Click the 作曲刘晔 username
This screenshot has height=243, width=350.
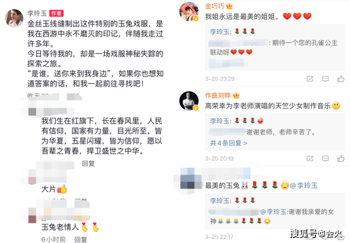[x=218, y=96]
